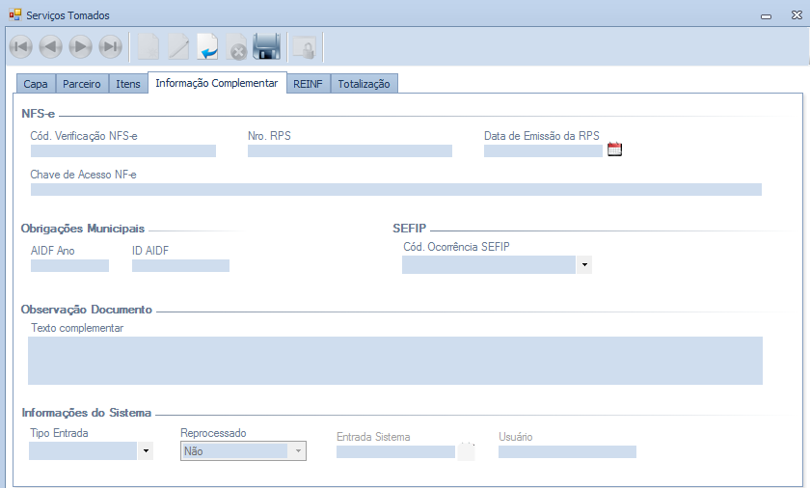The height and width of the screenshot is (488, 810).
Task: Jump to the last record
Action: tap(111, 46)
